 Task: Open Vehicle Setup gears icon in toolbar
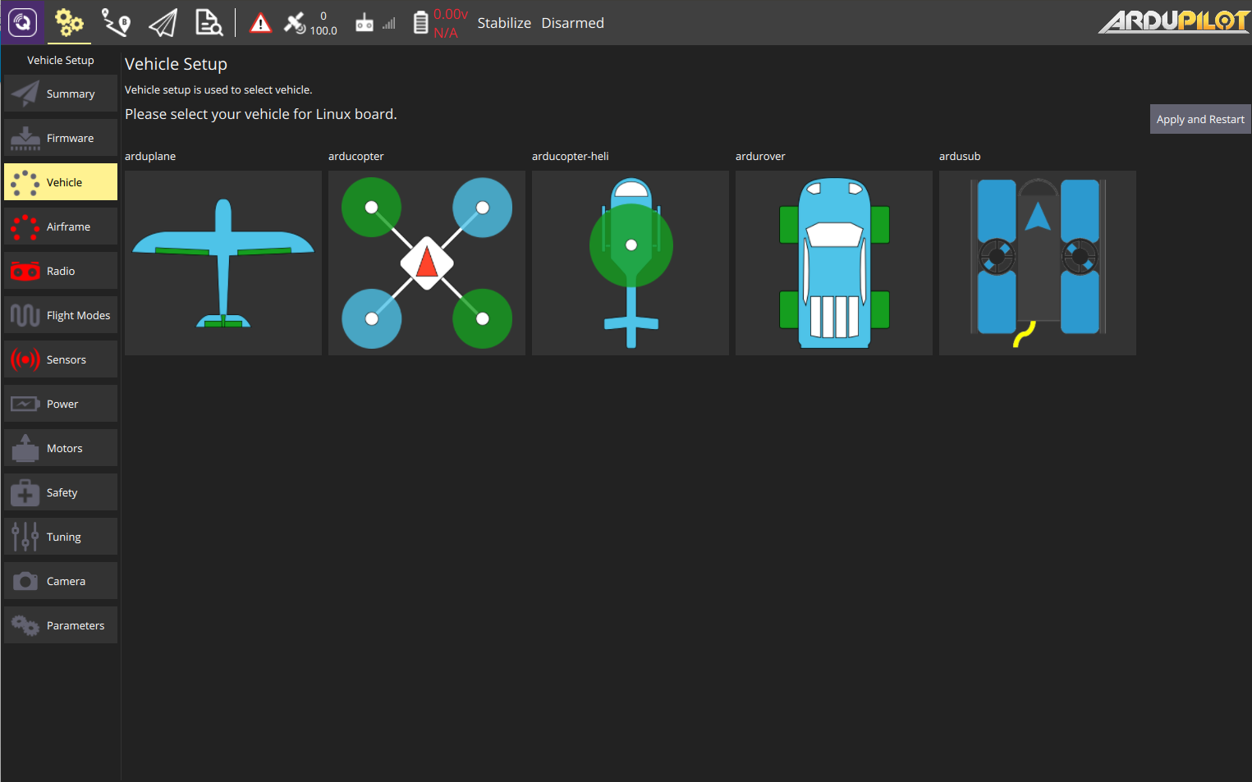(69, 22)
